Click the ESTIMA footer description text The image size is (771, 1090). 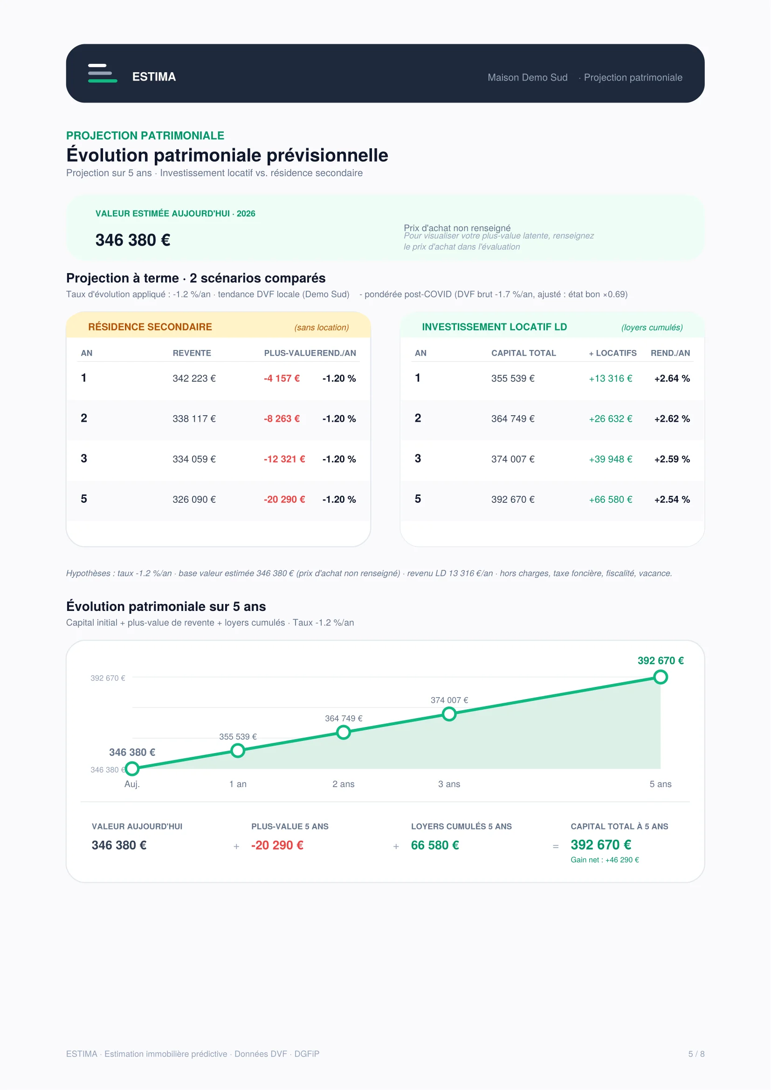click(193, 1054)
